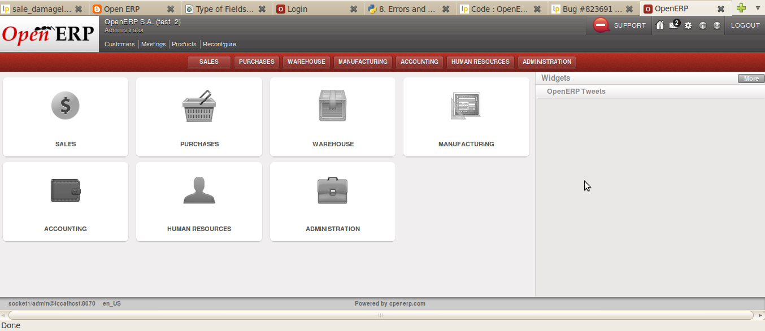Click the preferences gear icon

(688, 25)
